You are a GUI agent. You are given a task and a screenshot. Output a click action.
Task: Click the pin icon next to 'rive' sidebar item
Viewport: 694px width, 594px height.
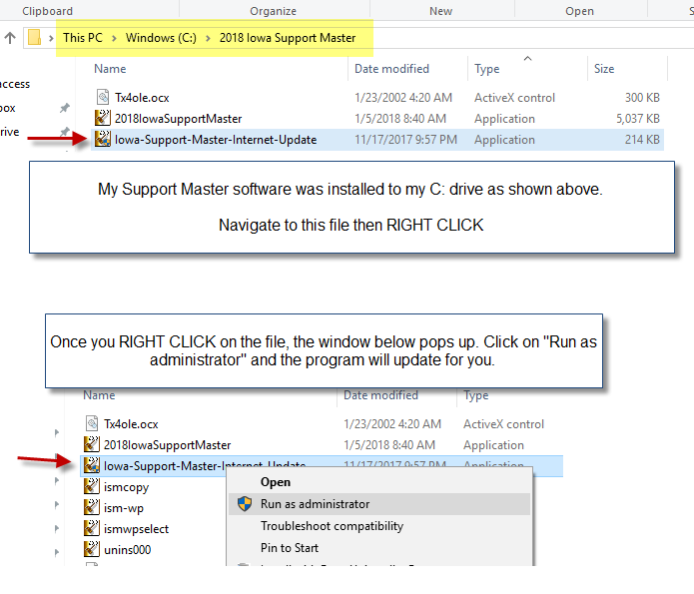coord(65,132)
